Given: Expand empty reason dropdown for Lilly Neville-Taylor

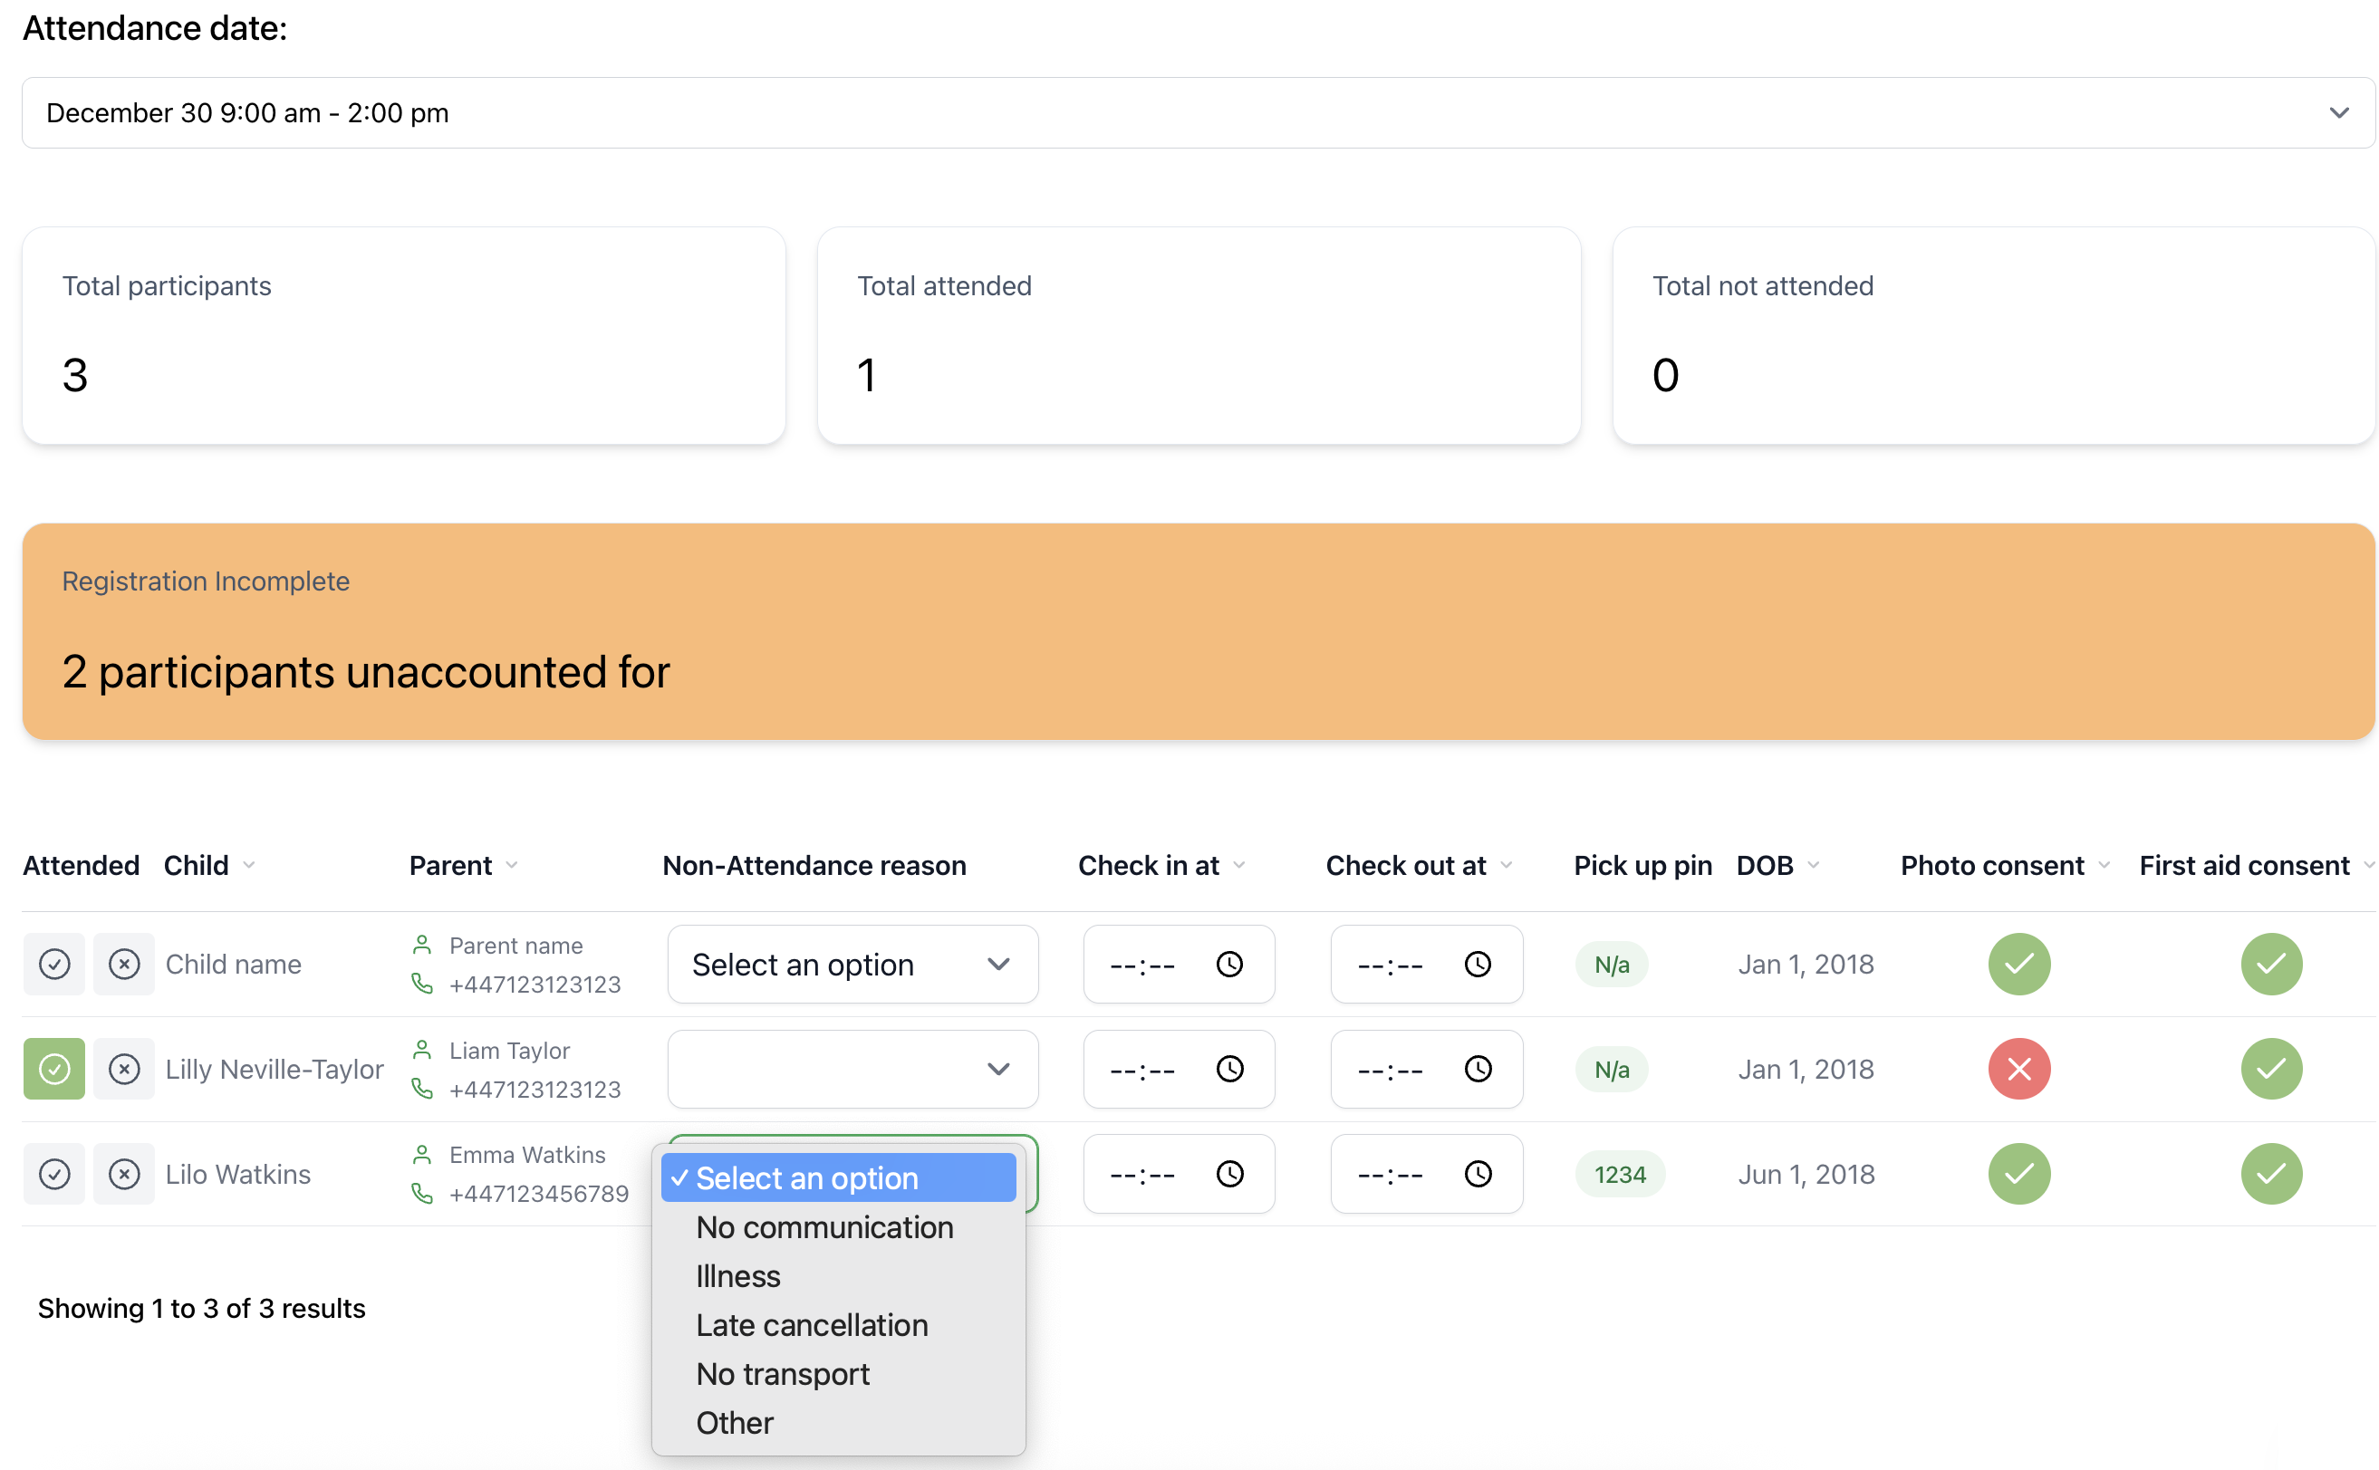Looking at the screenshot, I should (x=852, y=1069).
